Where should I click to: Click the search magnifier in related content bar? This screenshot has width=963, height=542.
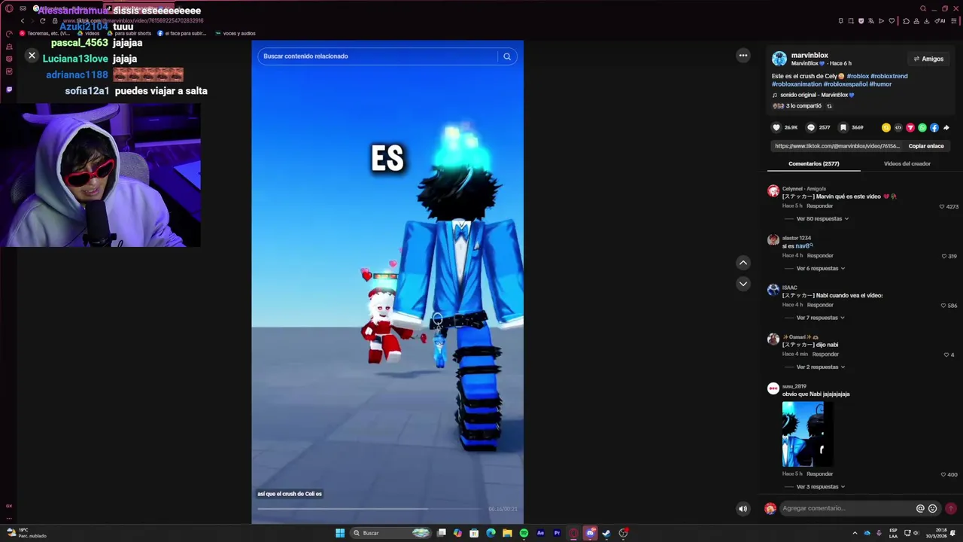[x=507, y=56]
